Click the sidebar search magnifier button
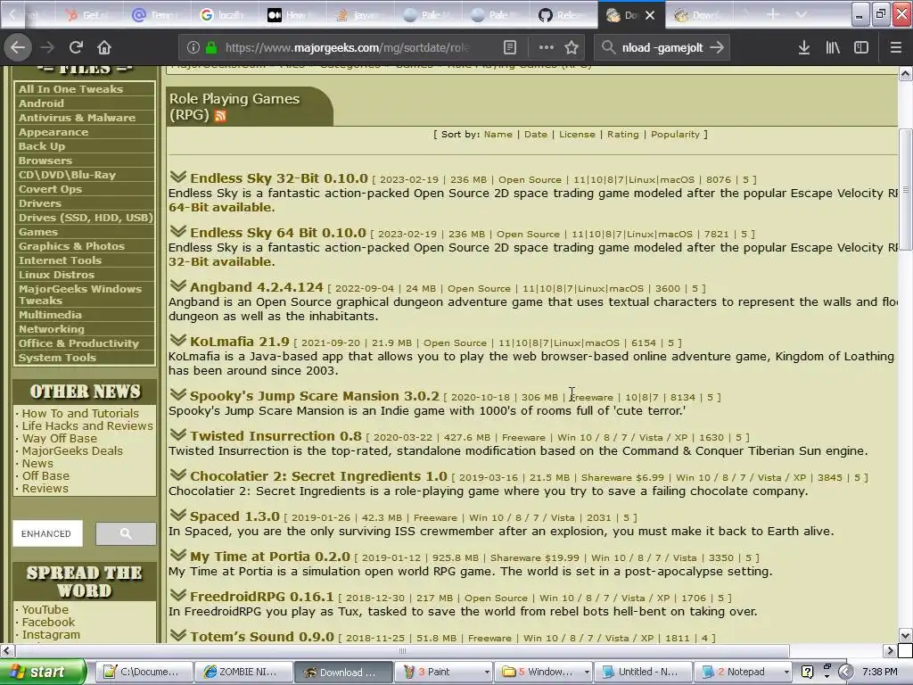Viewport: 913px width, 685px height. tap(126, 533)
